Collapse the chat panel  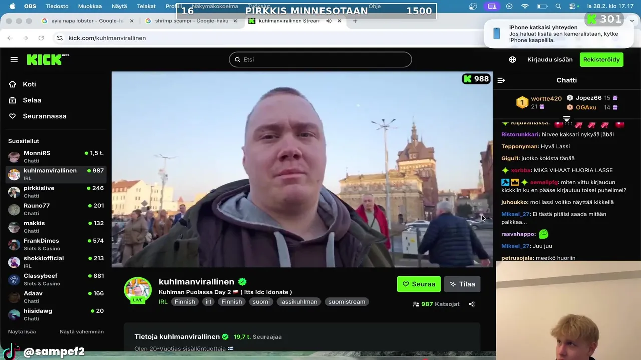point(501,80)
